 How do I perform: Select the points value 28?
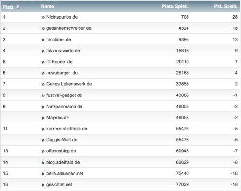click(235, 17)
